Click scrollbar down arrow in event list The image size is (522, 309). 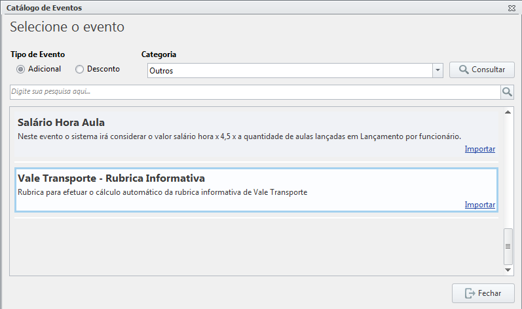point(508,270)
